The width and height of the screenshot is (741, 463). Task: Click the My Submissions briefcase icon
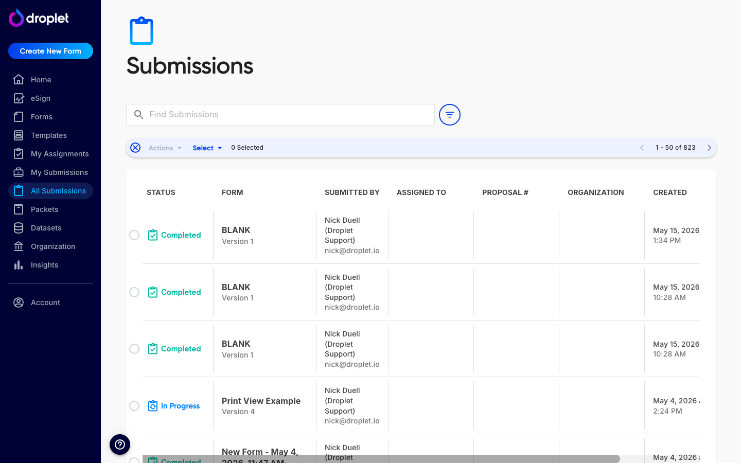(19, 172)
